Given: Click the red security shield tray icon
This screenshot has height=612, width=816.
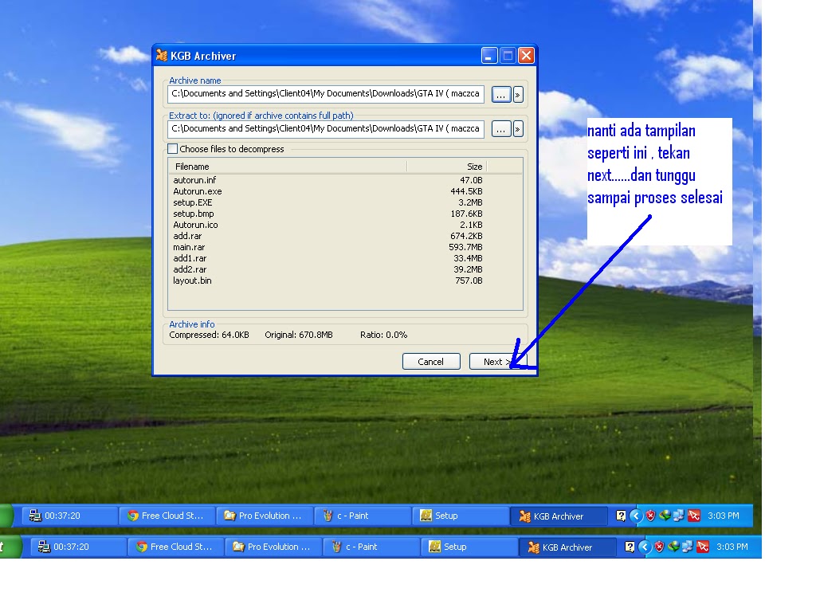Looking at the screenshot, I should tap(649, 516).
